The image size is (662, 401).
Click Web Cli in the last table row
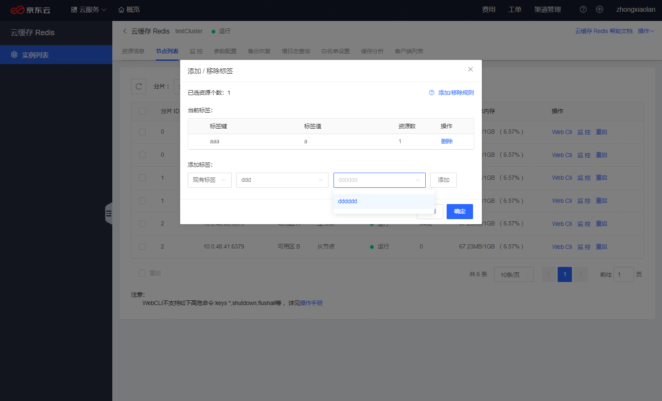[x=562, y=247]
